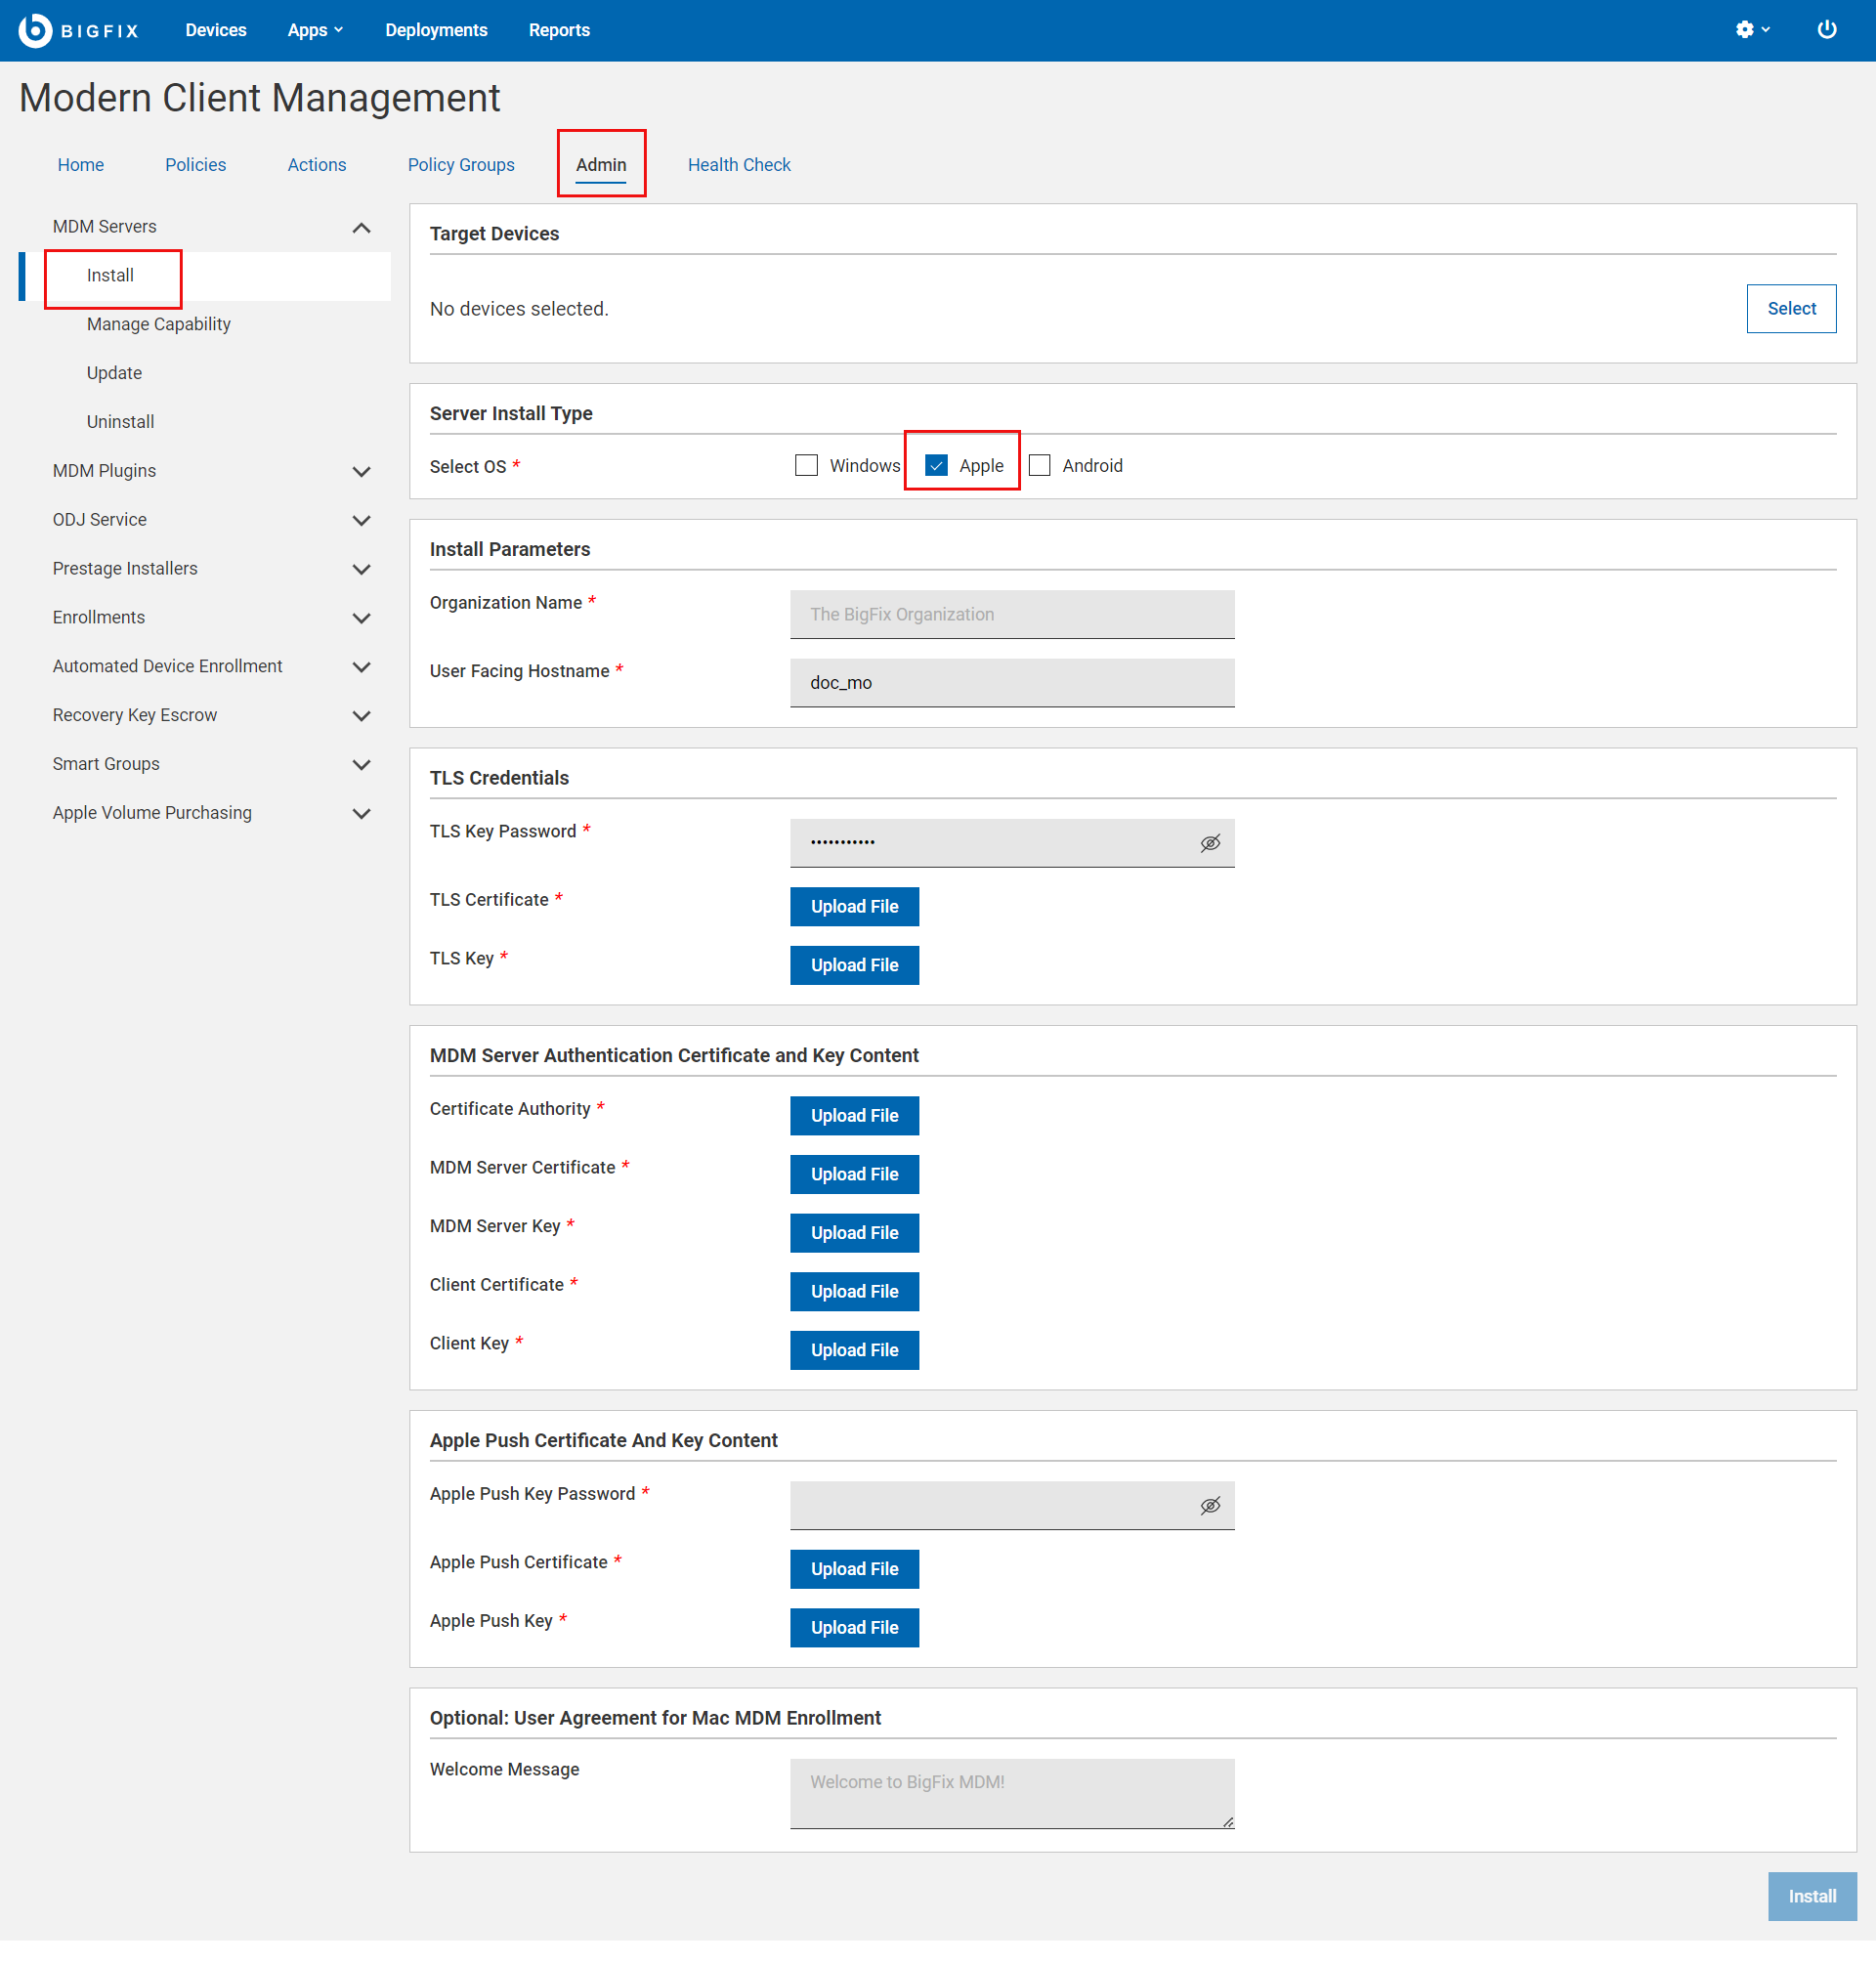Collapse the MDM Servers section

point(361,228)
